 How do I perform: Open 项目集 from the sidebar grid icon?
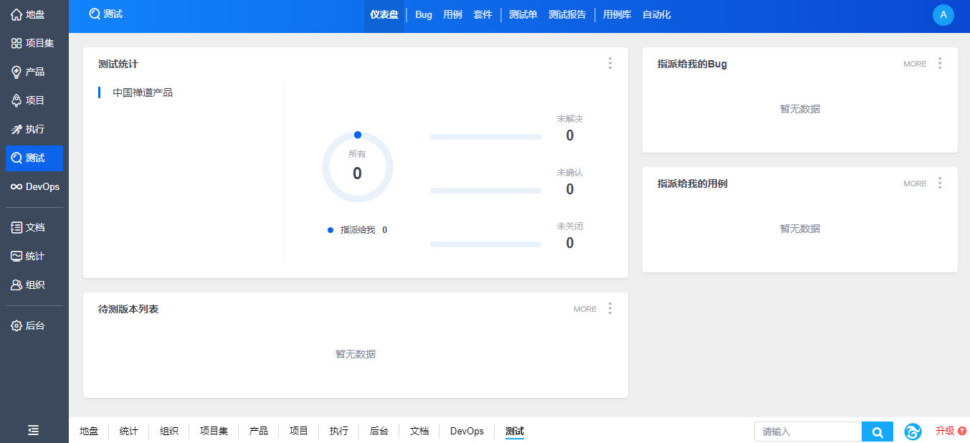[x=16, y=44]
